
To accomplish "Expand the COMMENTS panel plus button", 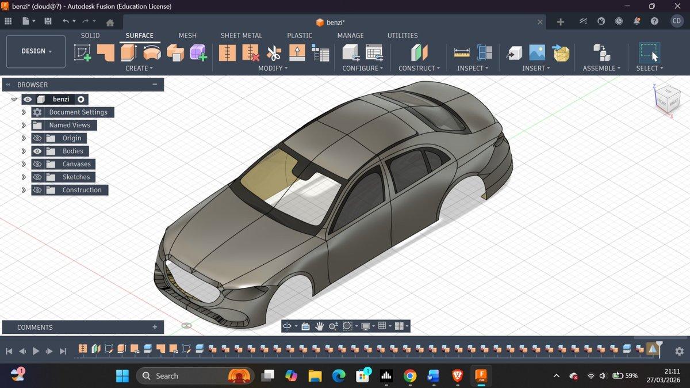I will [155, 327].
